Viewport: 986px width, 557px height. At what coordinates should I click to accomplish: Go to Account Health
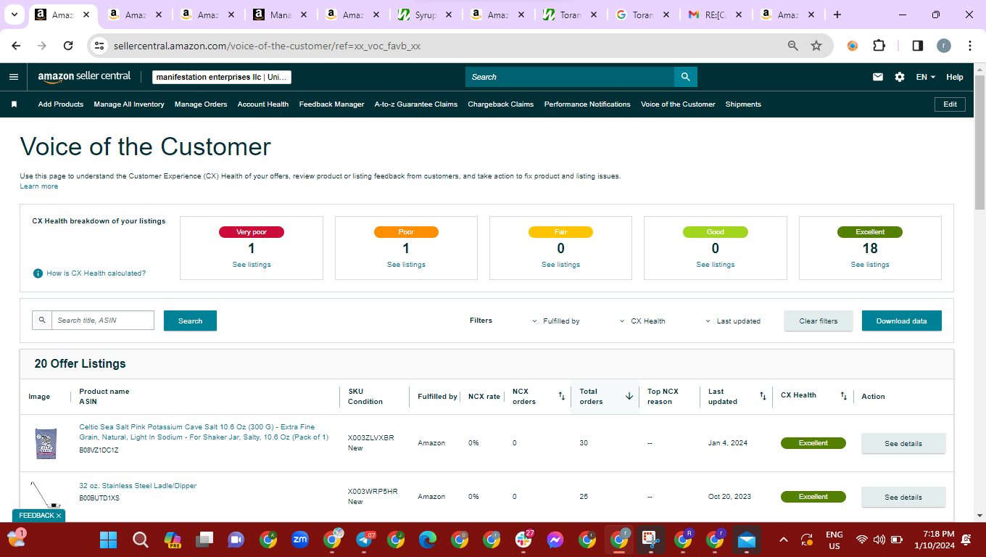tap(263, 104)
